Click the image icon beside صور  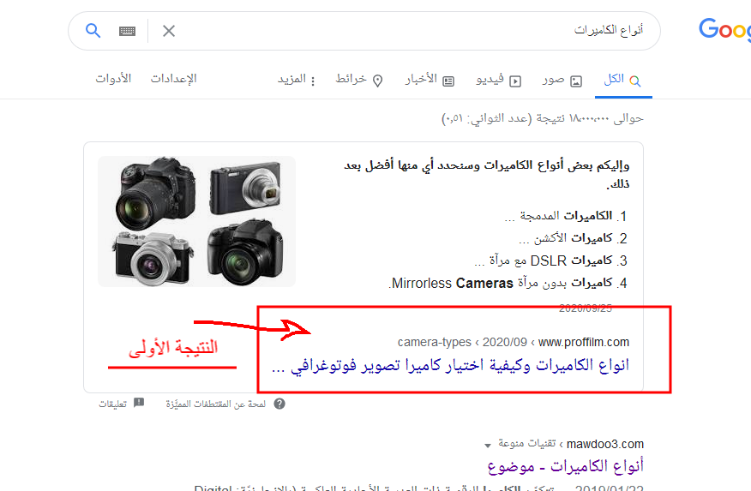click(x=576, y=81)
